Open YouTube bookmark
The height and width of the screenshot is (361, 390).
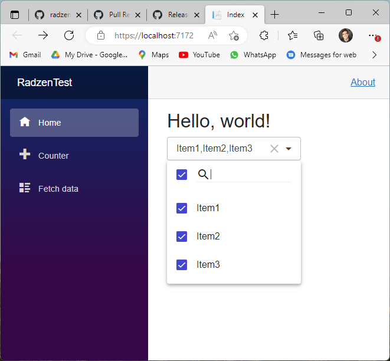(199, 55)
